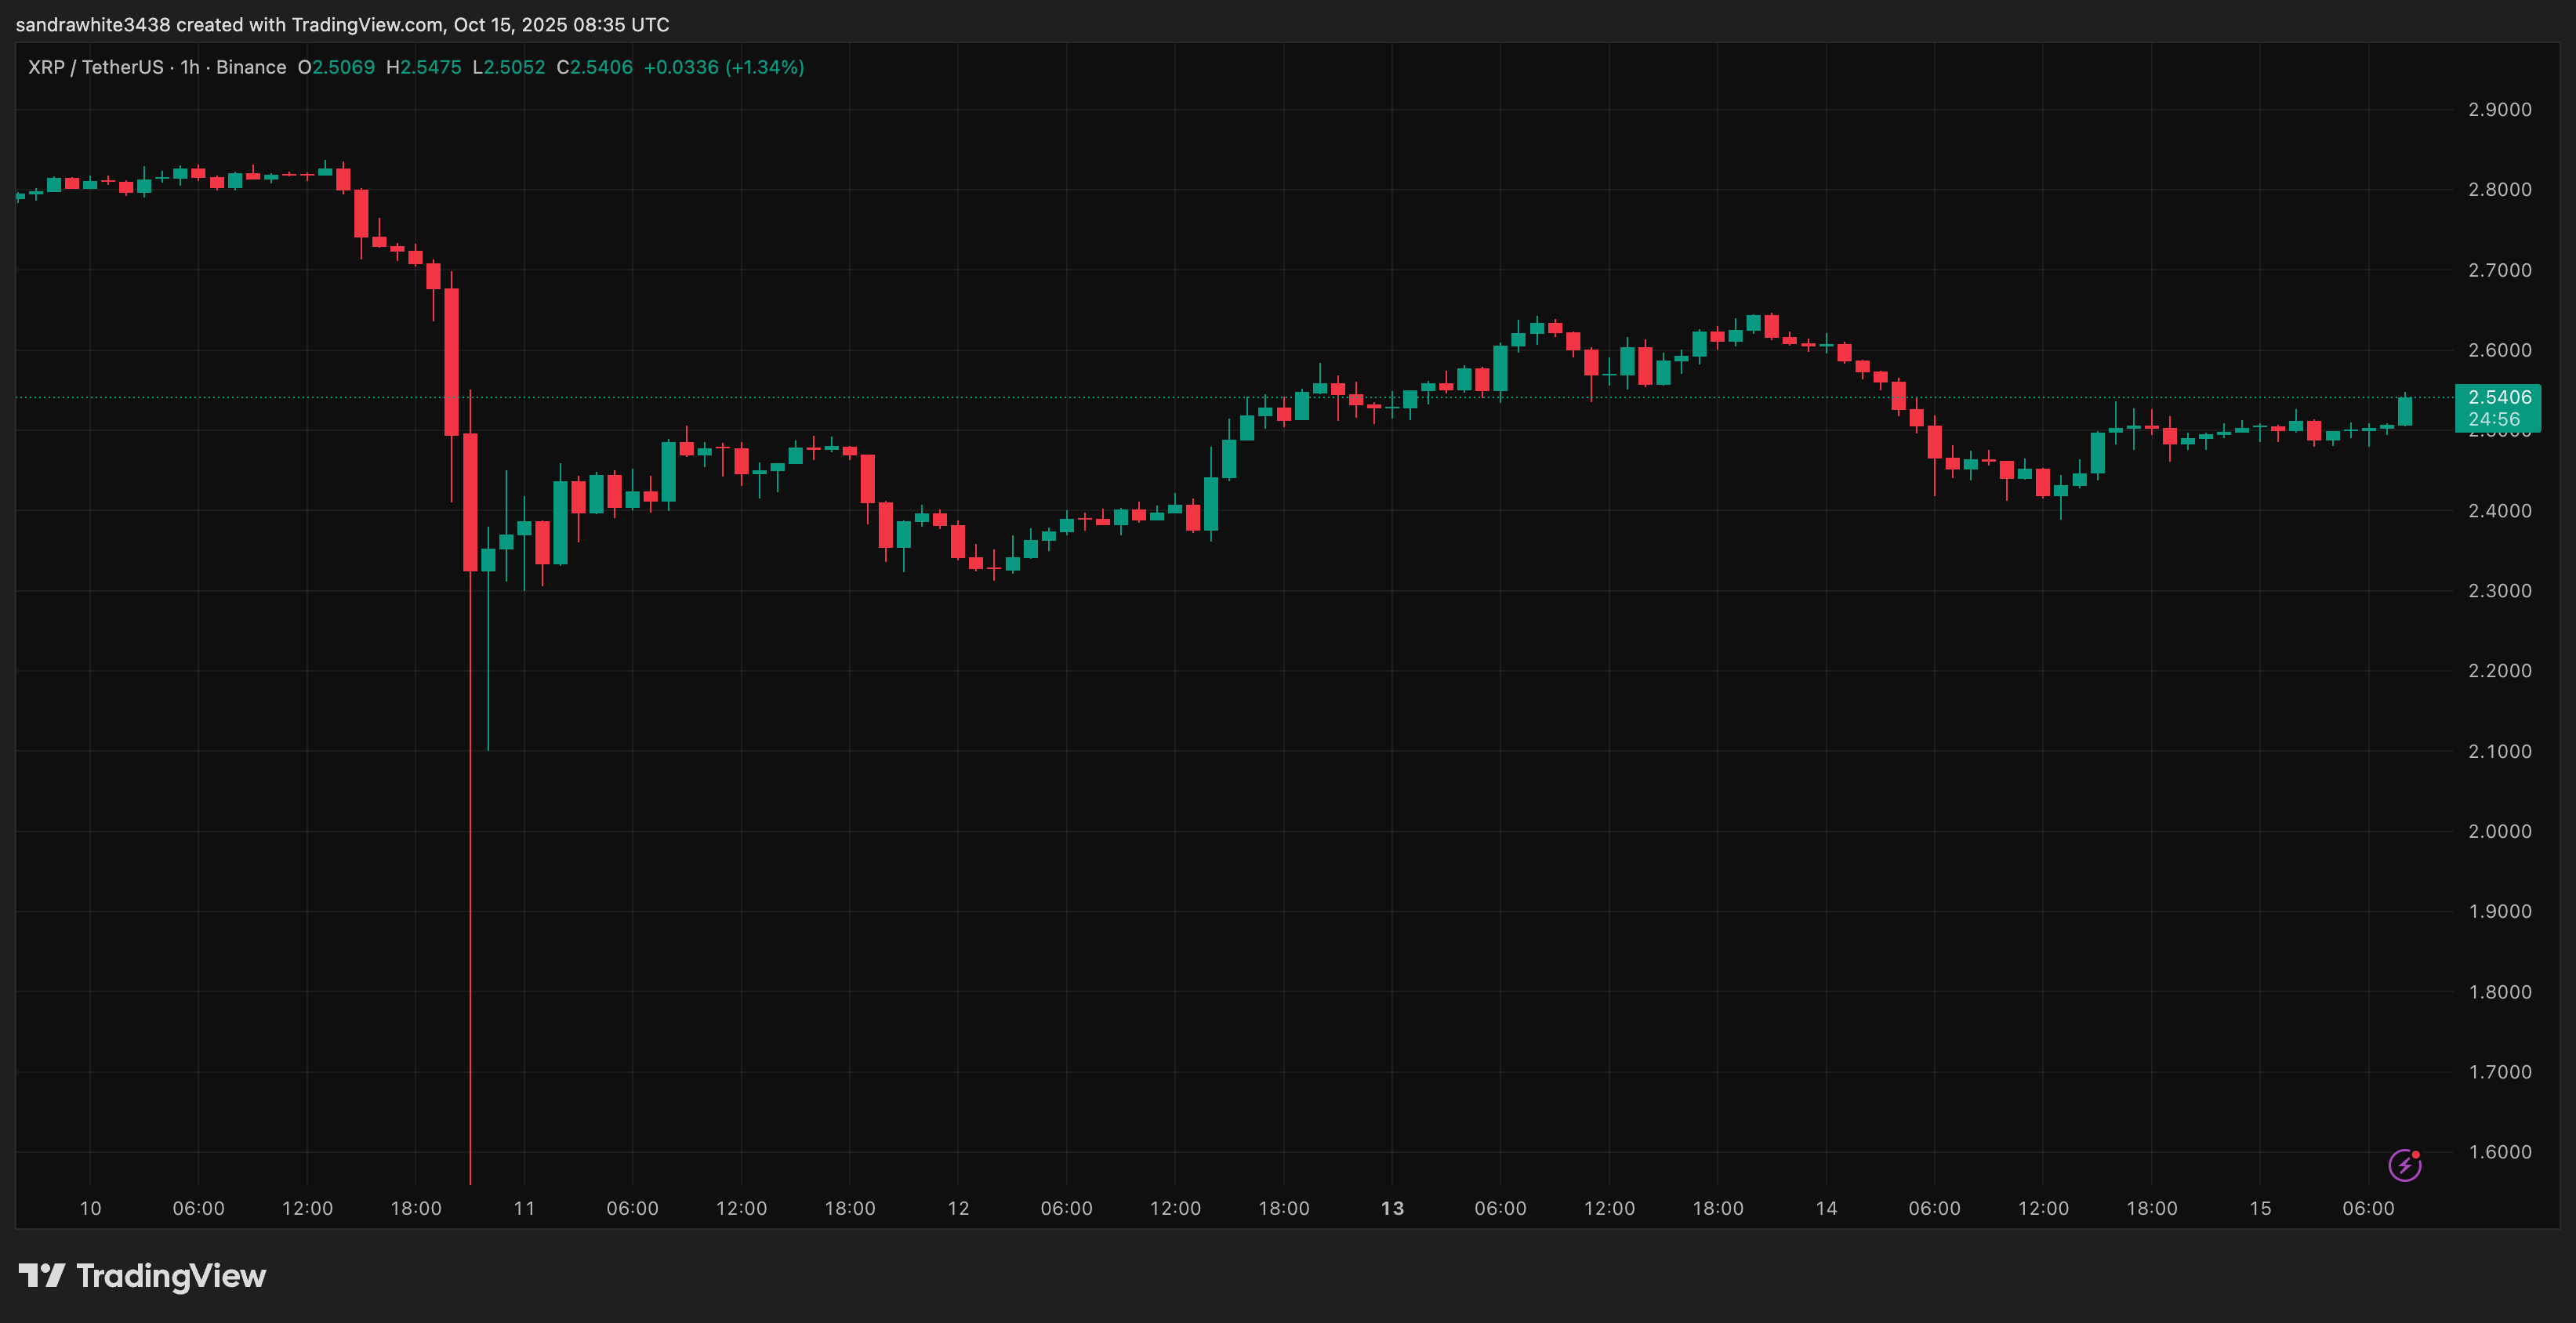
Task: Open the TradingView wordmark link
Action: 171,1276
